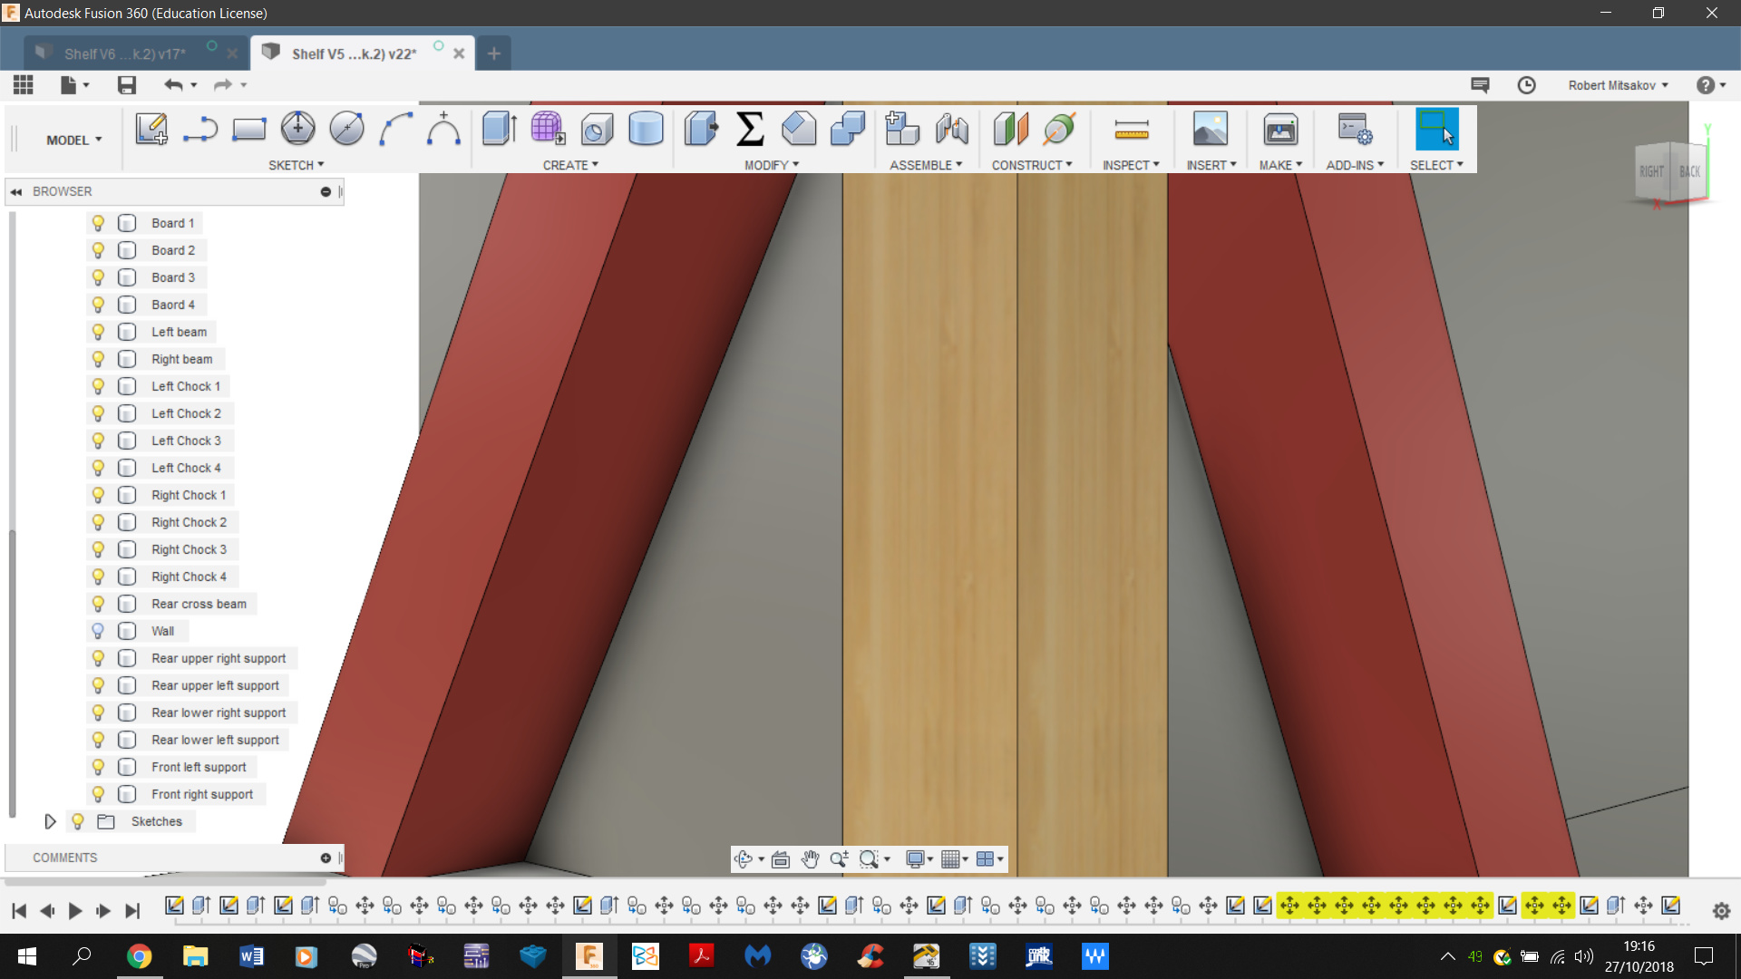Open Google Chrome from the taskbar
This screenshot has width=1741, height=979.
(x=139, y=956)
